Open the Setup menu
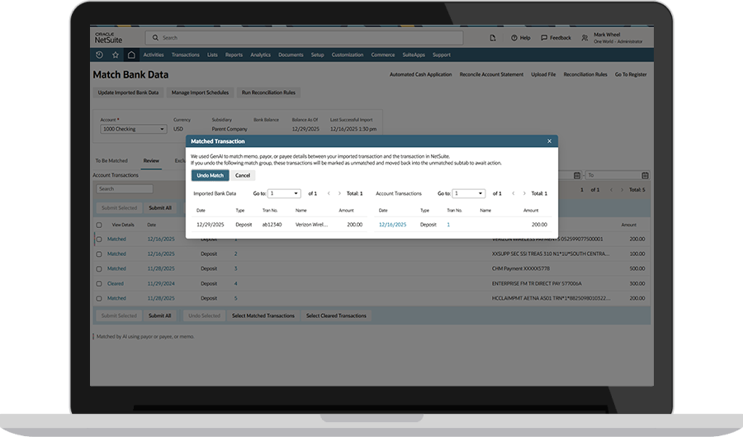The width and height of the screenshot is (743, 437). tap(318, 55)
